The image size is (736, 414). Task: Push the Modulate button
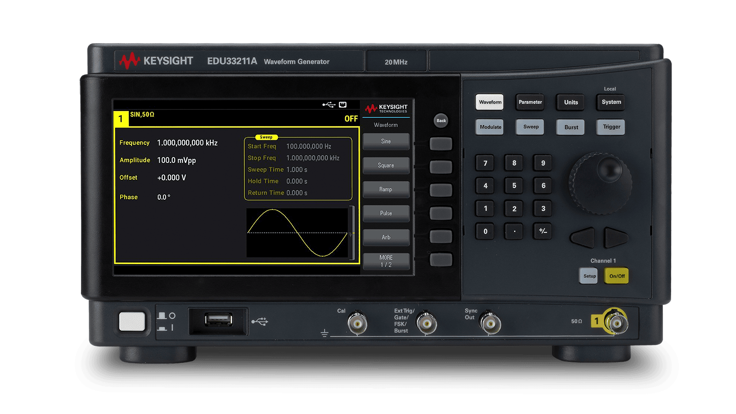pyautogui.click(x=489, y=127)
